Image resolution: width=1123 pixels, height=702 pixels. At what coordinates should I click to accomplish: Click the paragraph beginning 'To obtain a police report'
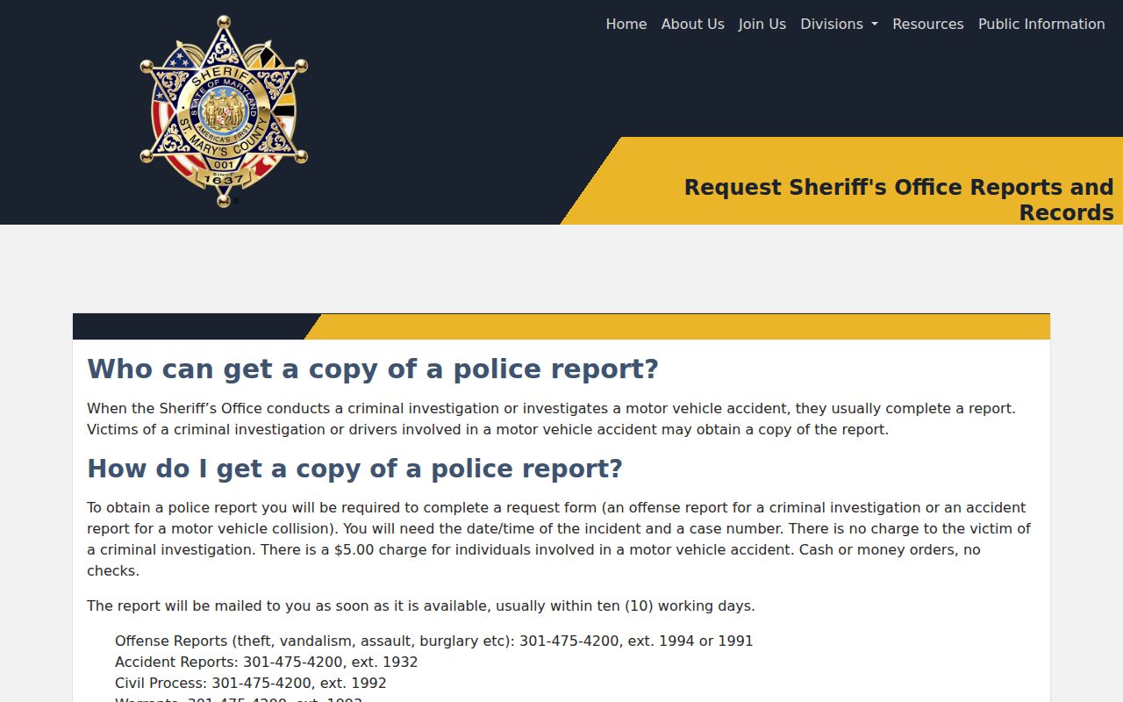[559, 539]
